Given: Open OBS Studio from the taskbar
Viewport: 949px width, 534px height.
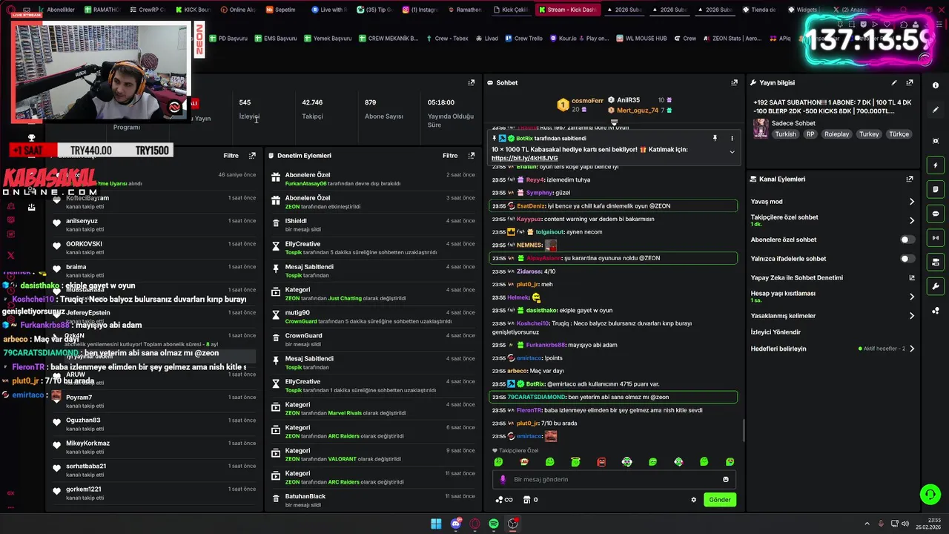Looking at the screenshot, I should pyautogui.click(x=512, y=524).
